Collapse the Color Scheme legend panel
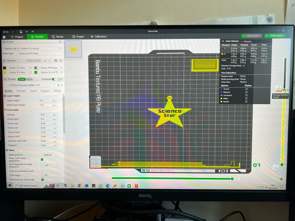Image resolution: width=295 pixels, height=221 pixels. [x=223, y=41]
